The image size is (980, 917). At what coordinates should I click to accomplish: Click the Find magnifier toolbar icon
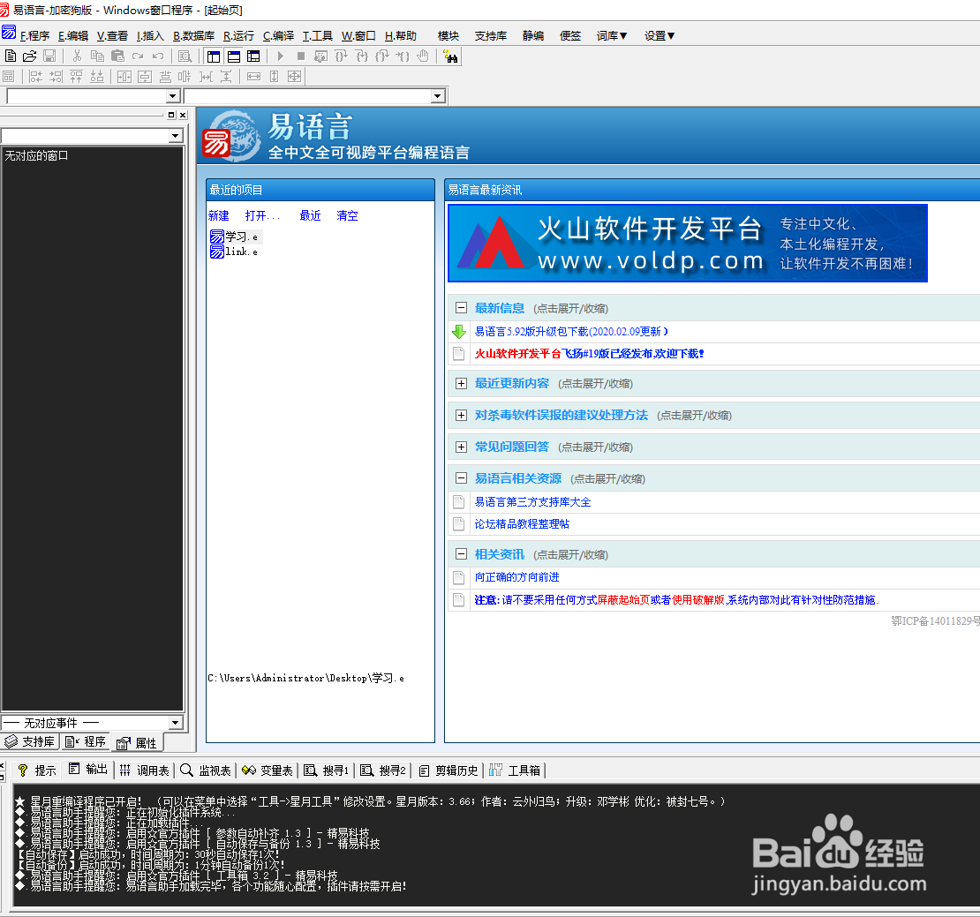(x=185, y=56)
